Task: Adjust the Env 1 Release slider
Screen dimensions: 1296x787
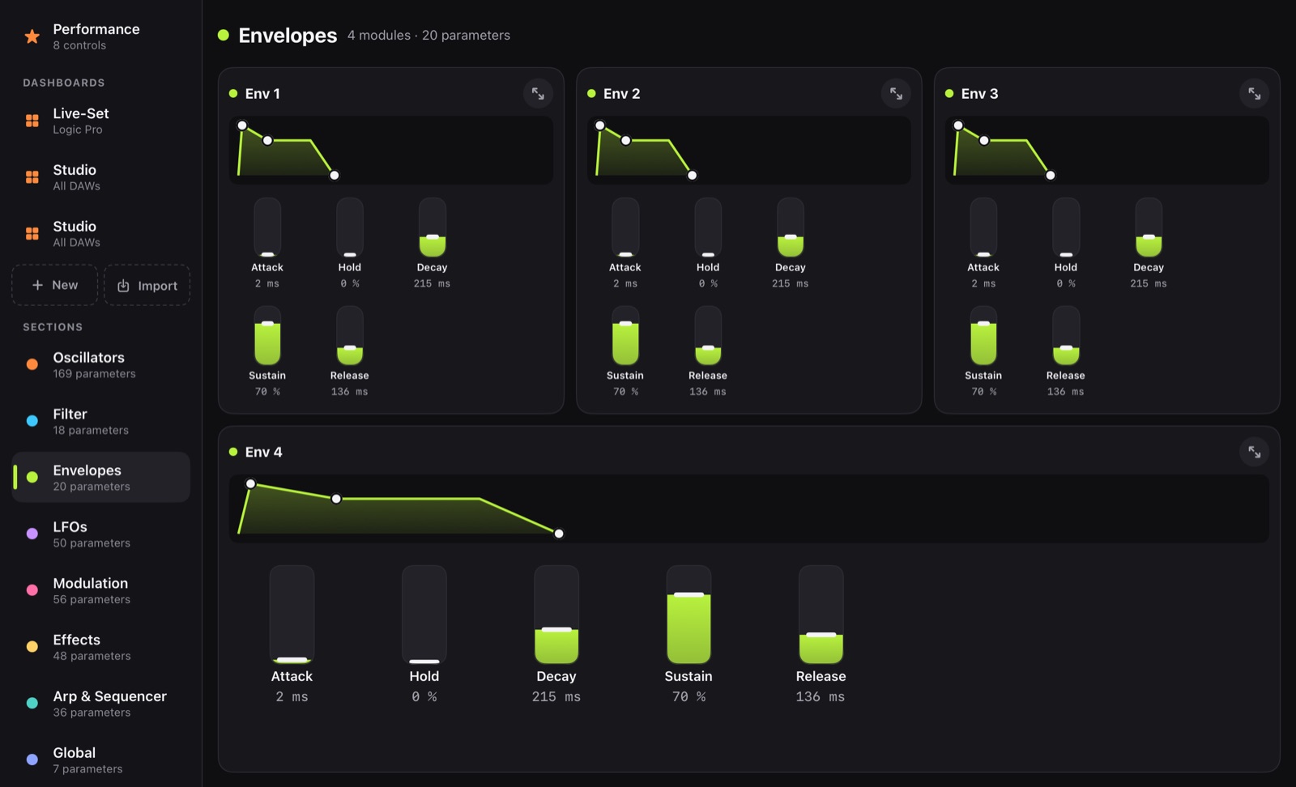Action: click(x=350, y=336)
